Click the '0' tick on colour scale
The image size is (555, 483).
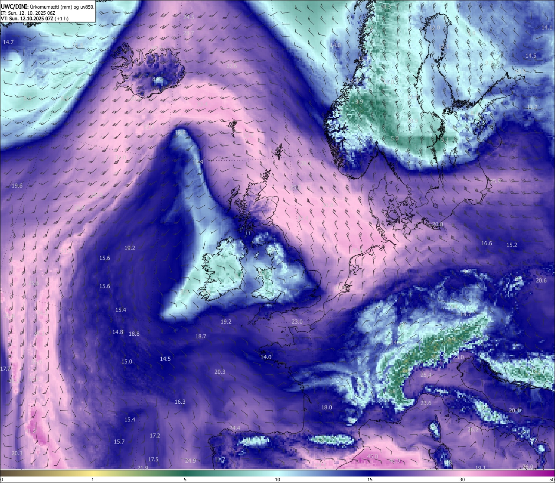pos(2,480)
